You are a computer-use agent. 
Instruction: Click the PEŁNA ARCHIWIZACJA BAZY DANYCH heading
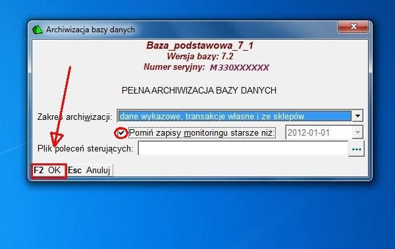(199, 90)
